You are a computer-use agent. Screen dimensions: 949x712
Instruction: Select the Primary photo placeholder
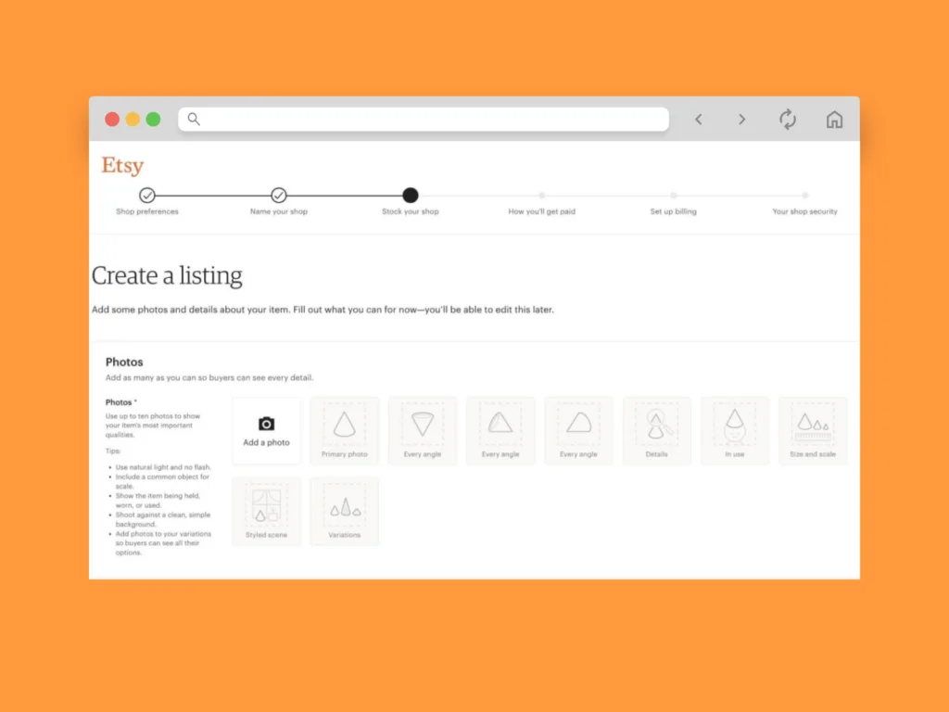coord(344,428)
